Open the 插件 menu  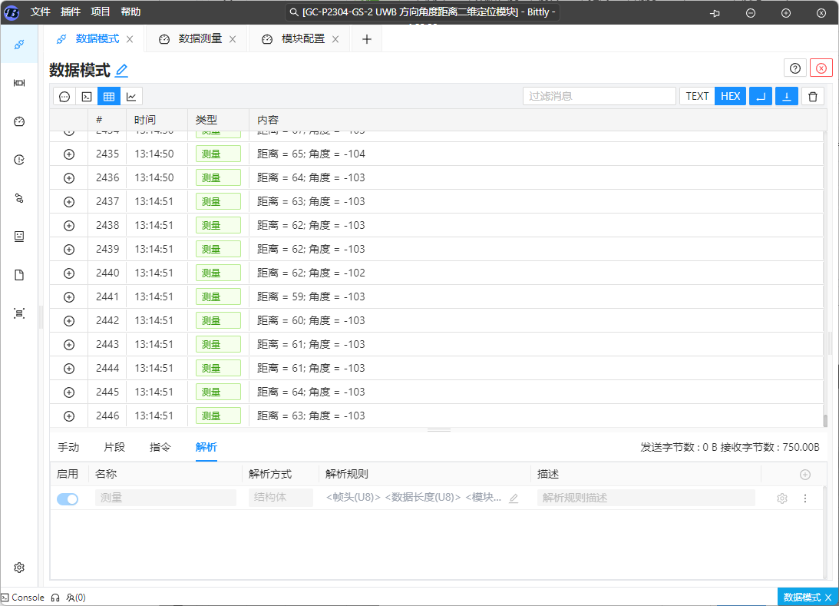tap(70, 12)
